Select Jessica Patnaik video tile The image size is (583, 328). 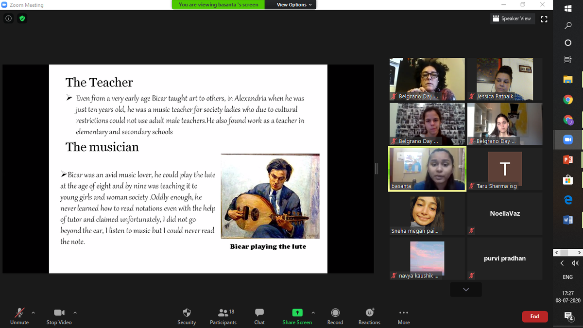click(504, 79)
